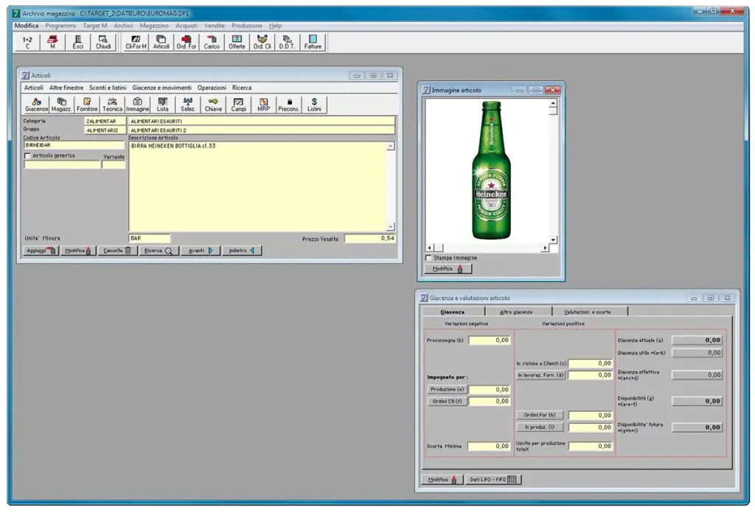Click the Ricerca button with magnifier
The width and height of the screenshot is (755, 513).
[x=159, y=251]
